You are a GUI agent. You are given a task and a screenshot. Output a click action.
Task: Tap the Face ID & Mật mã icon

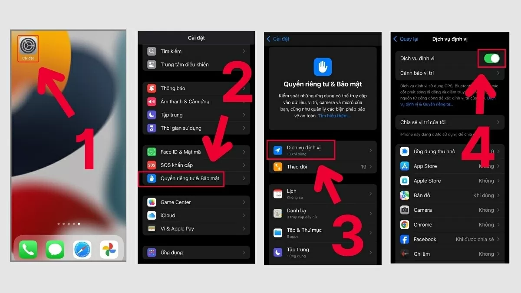pos(151,151)
